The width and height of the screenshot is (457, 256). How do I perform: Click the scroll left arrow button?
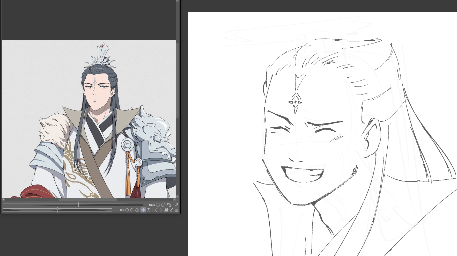[4, 200]
